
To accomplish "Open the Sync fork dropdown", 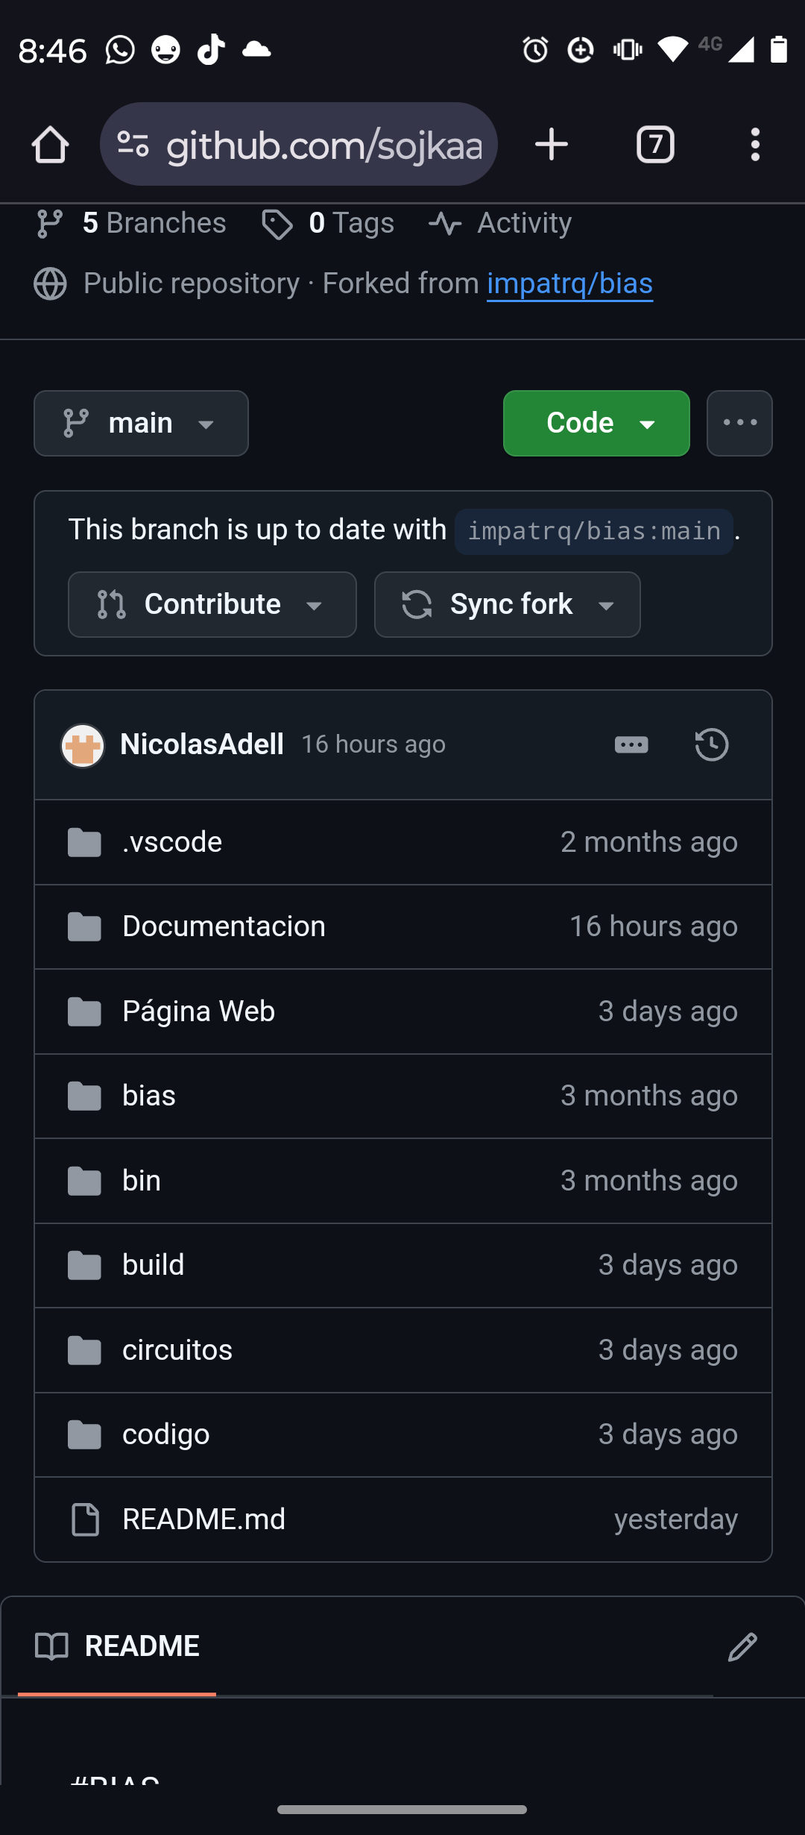I will [507, 604].
